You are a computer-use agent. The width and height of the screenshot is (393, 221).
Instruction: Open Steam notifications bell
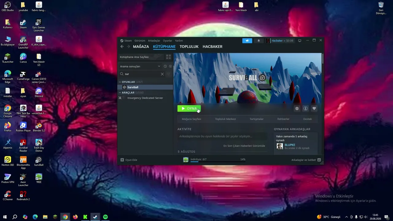(259, 41)
